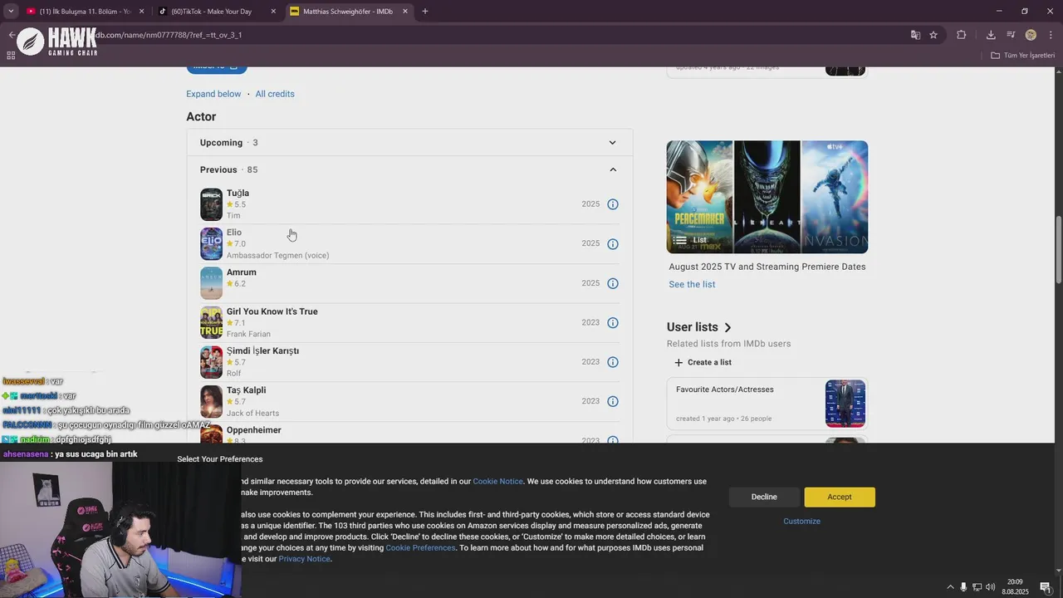Screen dimensions: 1063x598
Task: Open info icon for Şimdi İşler Karıştı
Action: tap(613, 362)
